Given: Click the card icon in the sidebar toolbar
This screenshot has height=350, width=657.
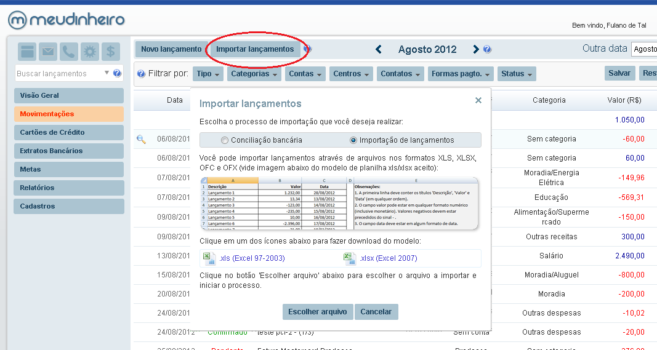Looking at the screenshot, I should tap(27, 52).
